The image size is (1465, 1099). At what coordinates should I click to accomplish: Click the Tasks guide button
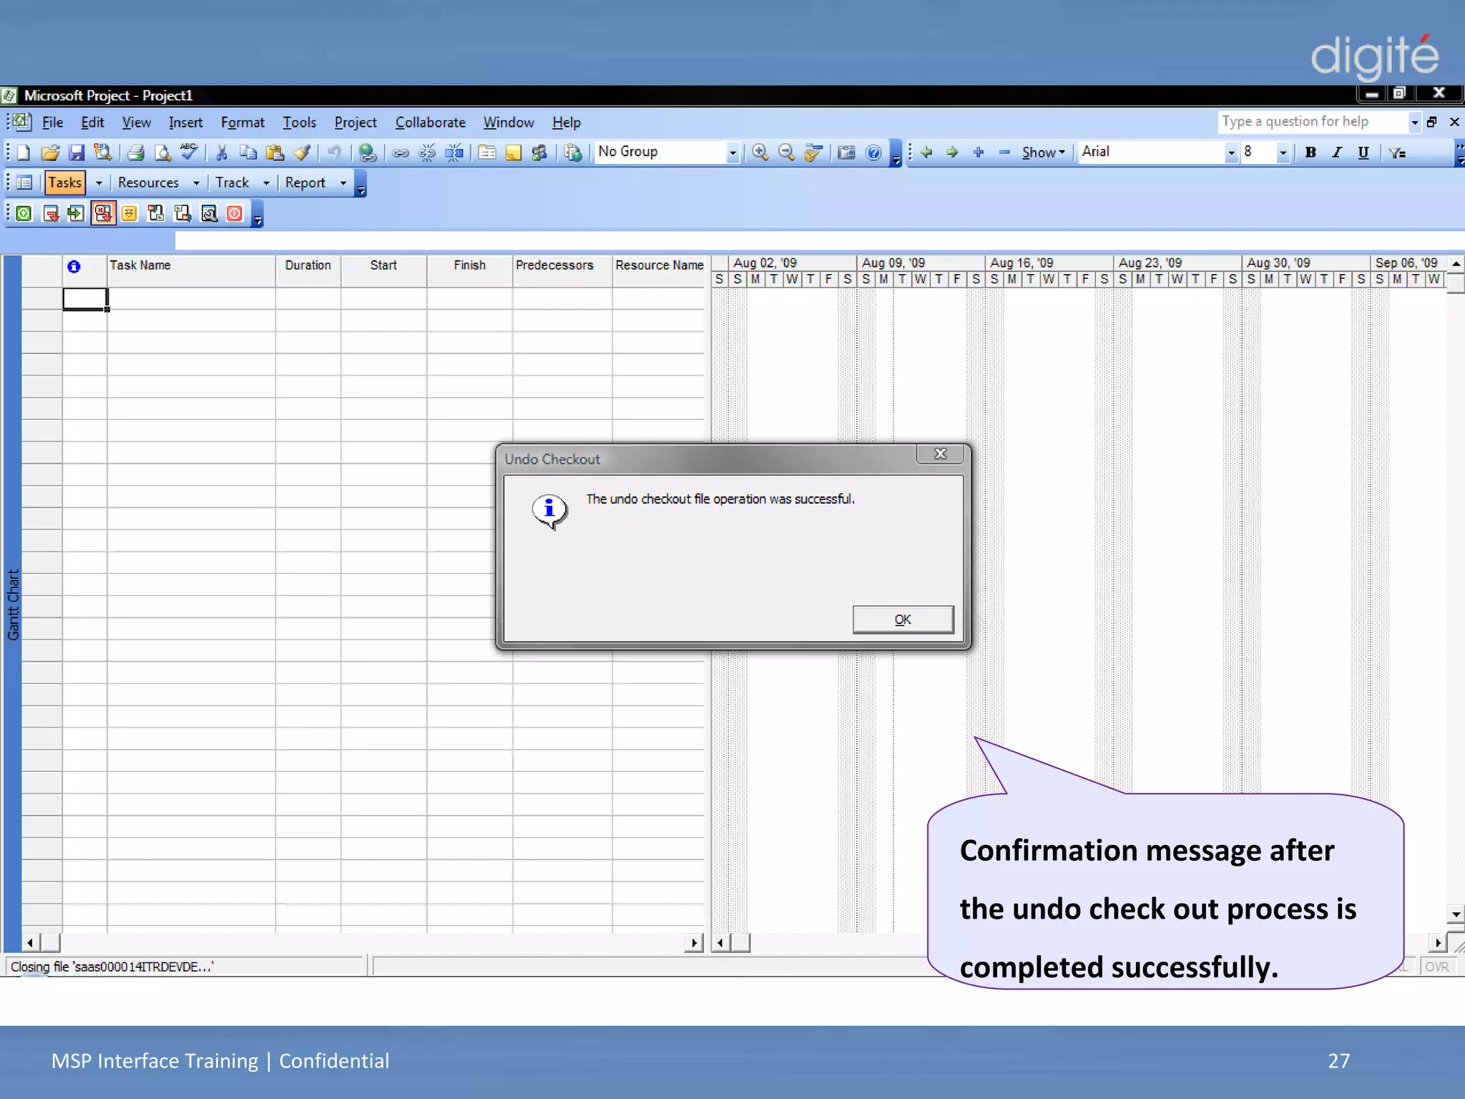(65, 182)
